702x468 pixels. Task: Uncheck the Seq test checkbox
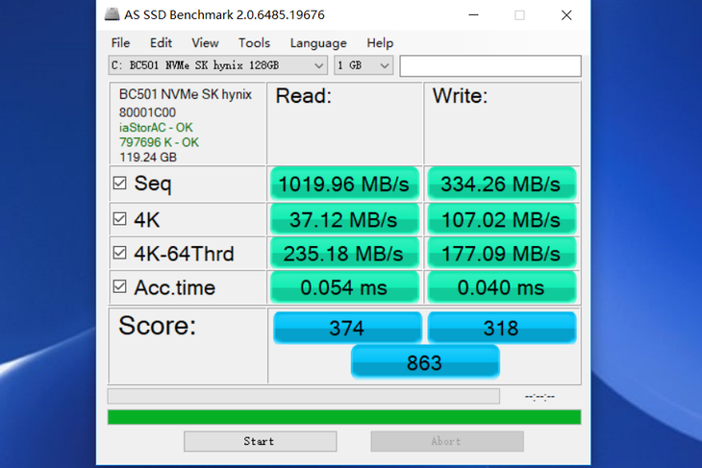tap(119, 183)
